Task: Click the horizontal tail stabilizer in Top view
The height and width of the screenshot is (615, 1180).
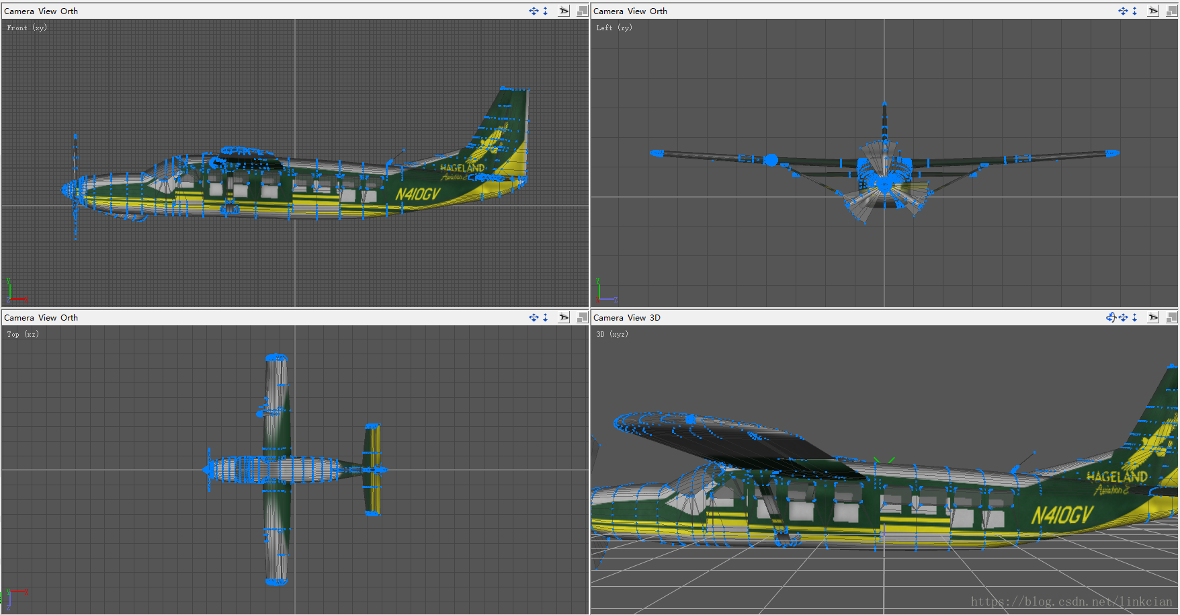Action: pyautogui.click(x=372, y=469)
